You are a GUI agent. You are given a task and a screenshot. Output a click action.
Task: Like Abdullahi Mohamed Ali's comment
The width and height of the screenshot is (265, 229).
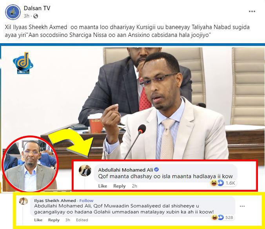103,186
